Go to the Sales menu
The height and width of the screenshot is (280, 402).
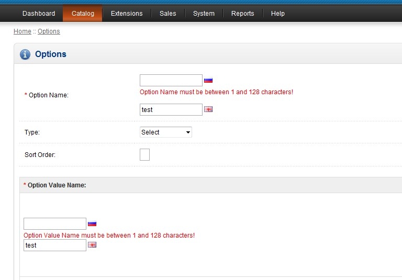[x=168, y=14]
